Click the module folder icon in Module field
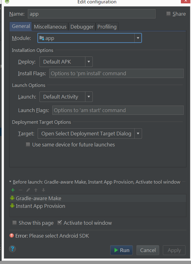Viewport: 191px width, 264px height. tap(42, 38)
